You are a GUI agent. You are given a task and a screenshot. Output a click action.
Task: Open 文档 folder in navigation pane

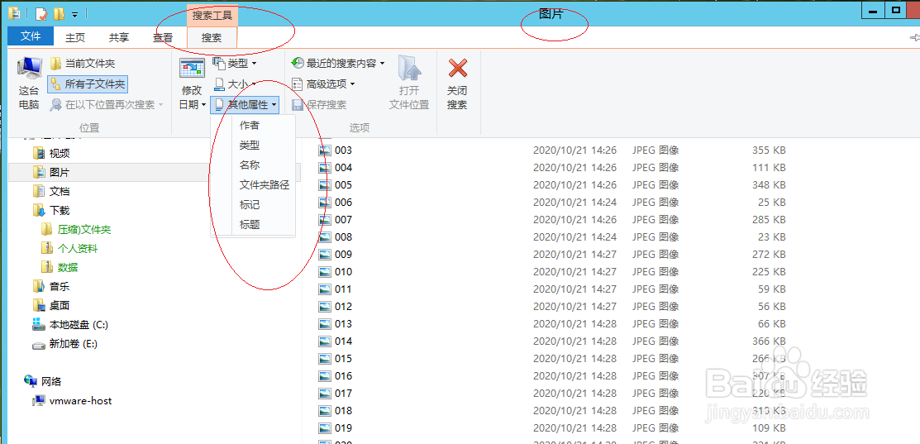coord(52,191)
